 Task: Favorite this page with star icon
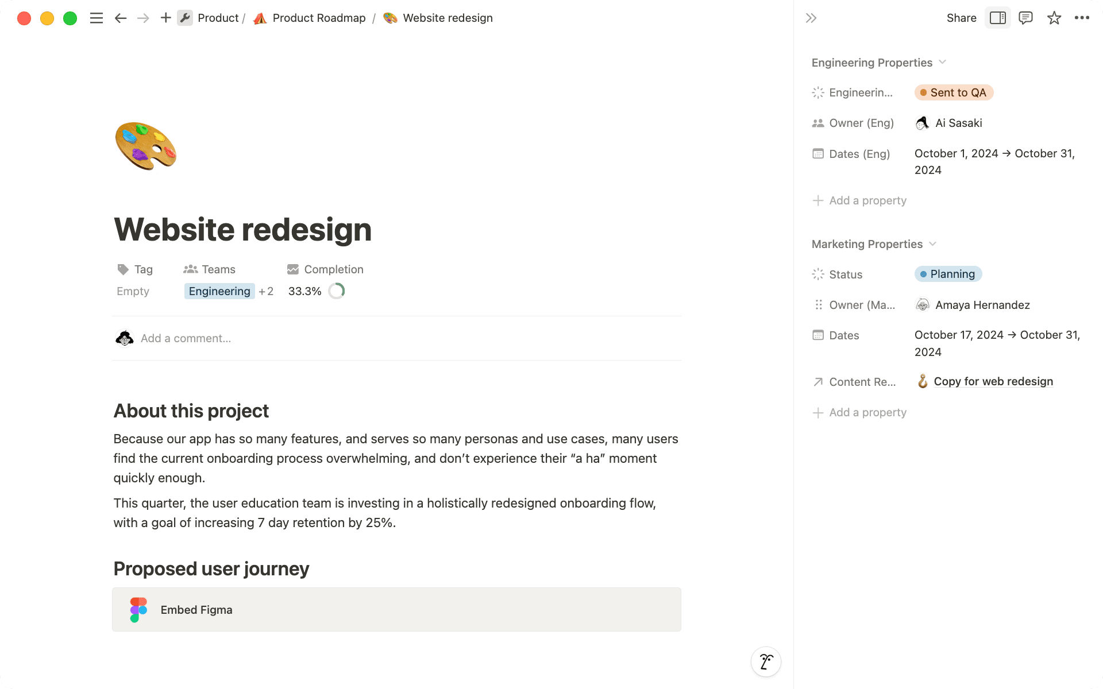(x=1054, y=18)
